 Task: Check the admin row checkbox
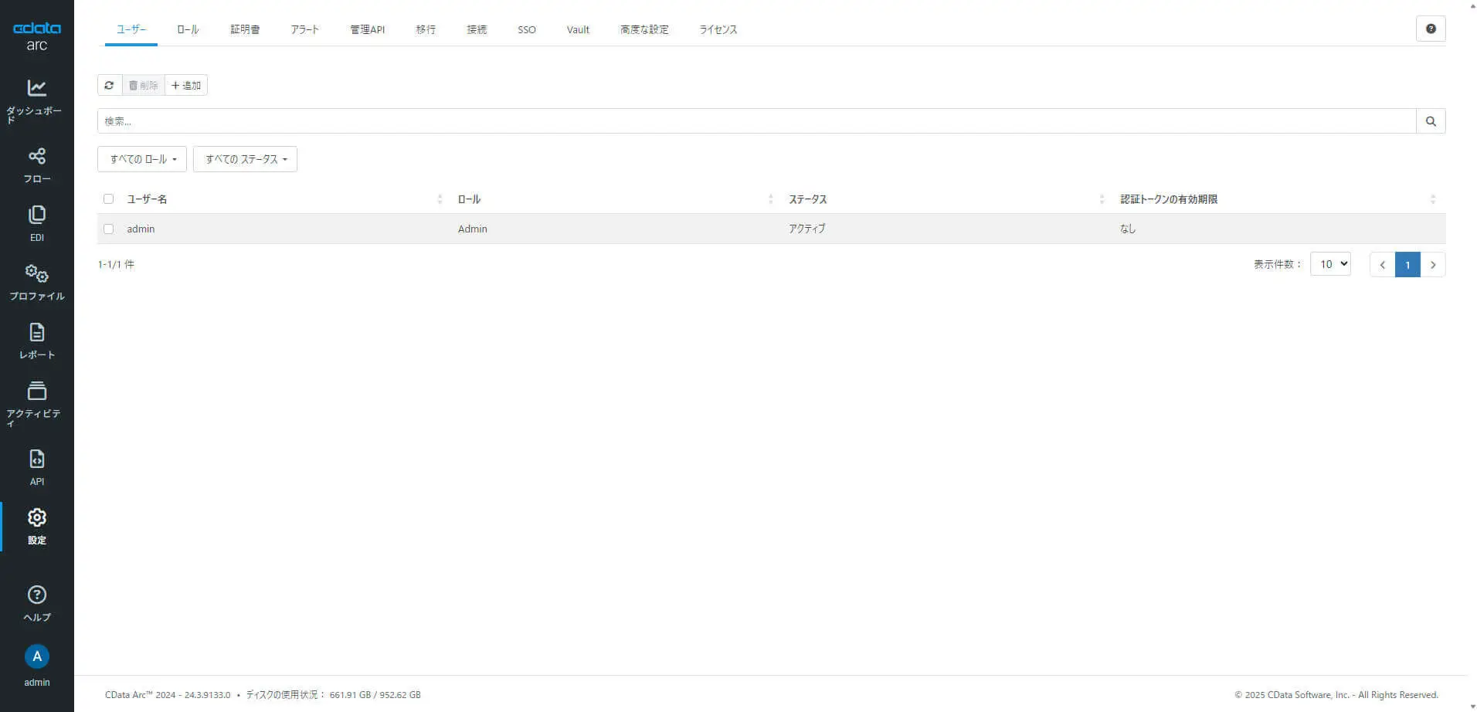click(x=108, y=229)
